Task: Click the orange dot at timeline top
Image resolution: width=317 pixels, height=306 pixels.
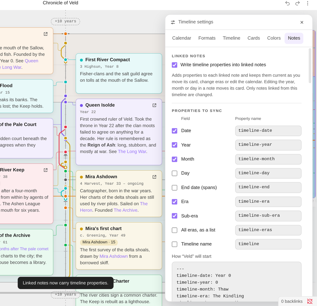Action: (65, 34)
